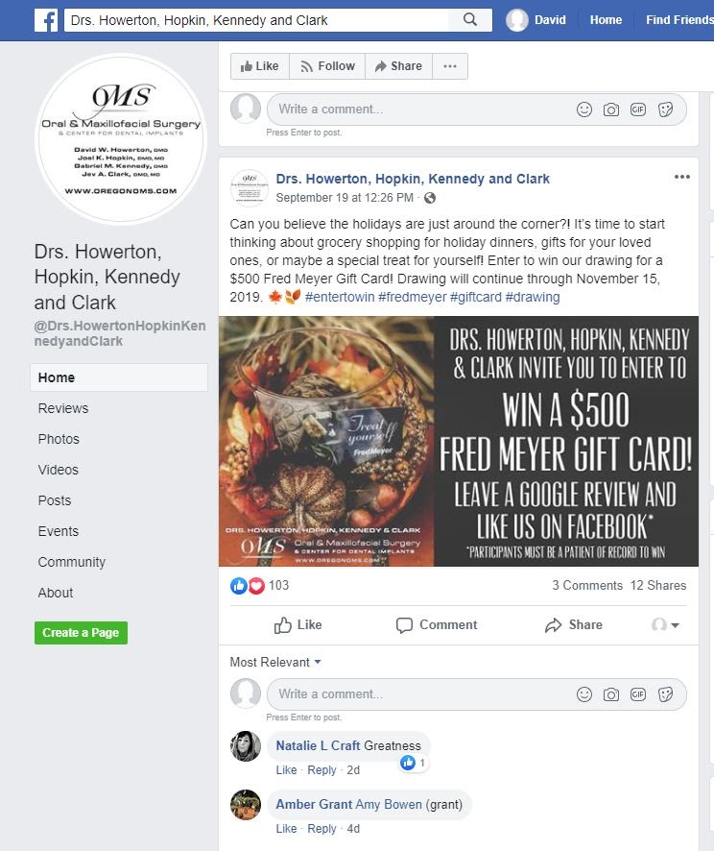
Task: Click the love reaction icon on post
Action: coord(256,585)
